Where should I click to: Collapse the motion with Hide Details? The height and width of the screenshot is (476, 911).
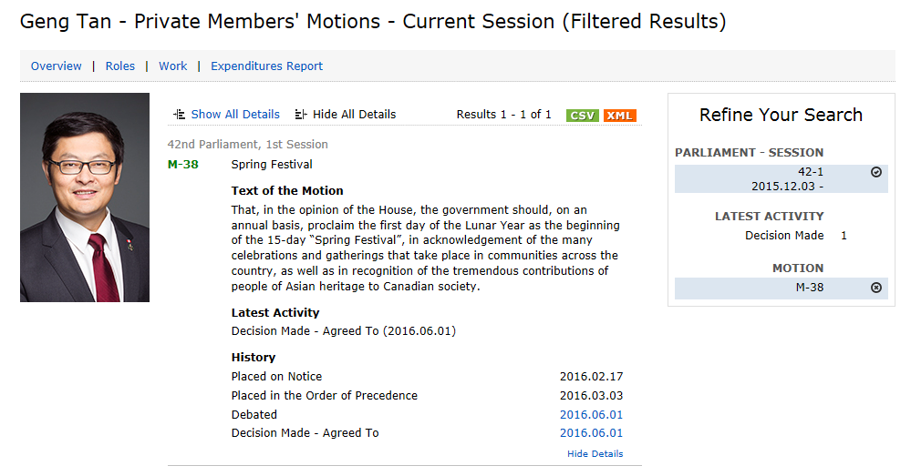595,453
